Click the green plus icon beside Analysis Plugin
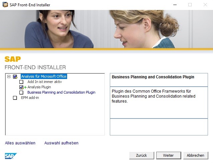Viewport: 213px width, 163px height. tap(25, 87)
